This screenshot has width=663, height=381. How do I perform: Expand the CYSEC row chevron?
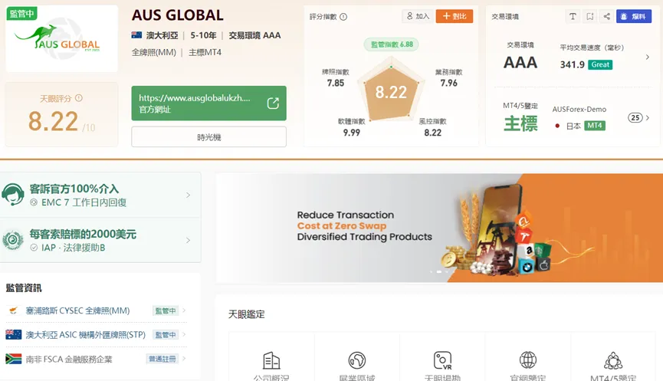pos(184,310)
